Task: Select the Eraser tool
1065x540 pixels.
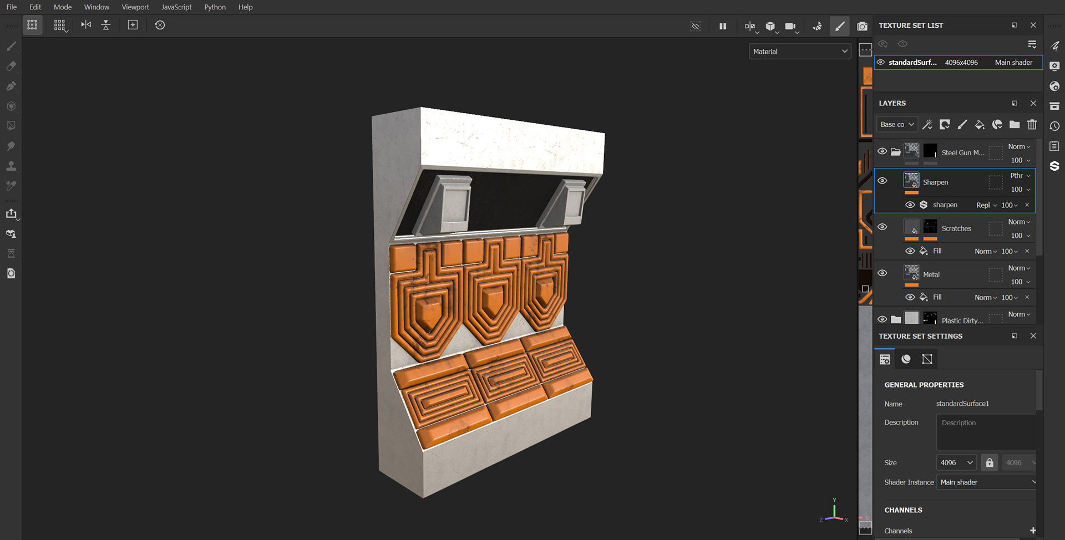Action: (x=11, y=67)
